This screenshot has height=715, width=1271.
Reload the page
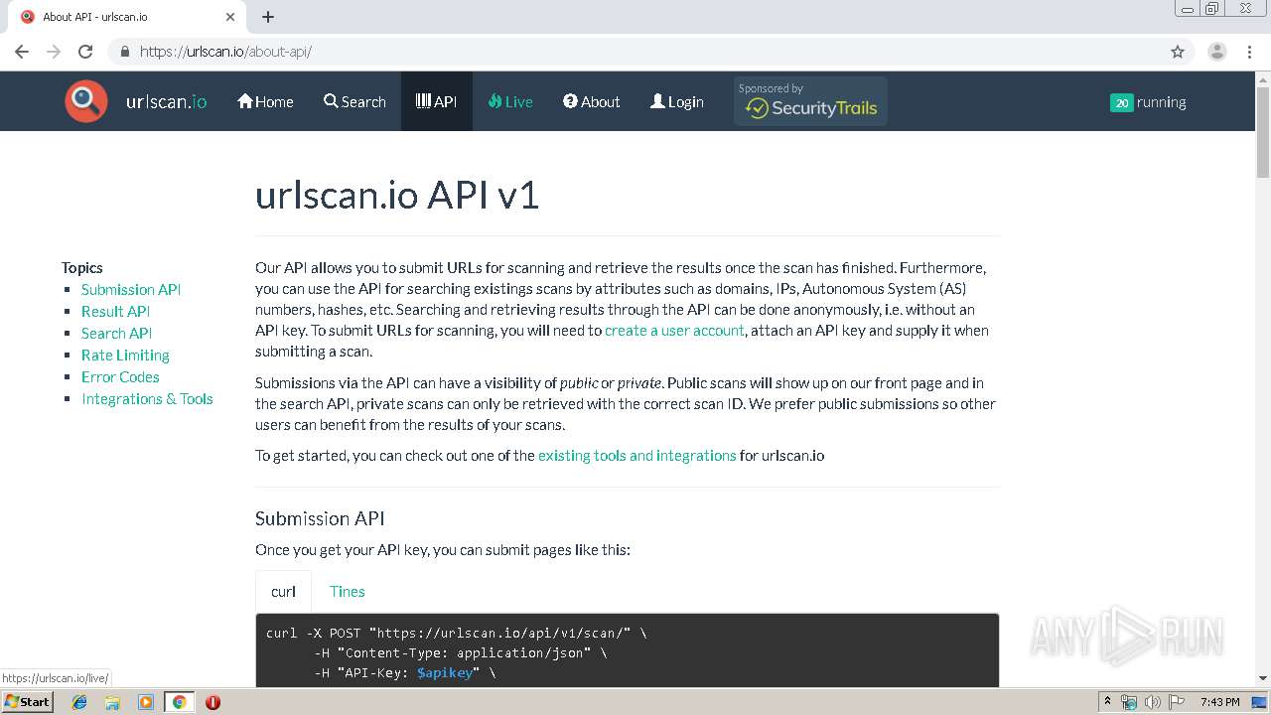(85, 52)
